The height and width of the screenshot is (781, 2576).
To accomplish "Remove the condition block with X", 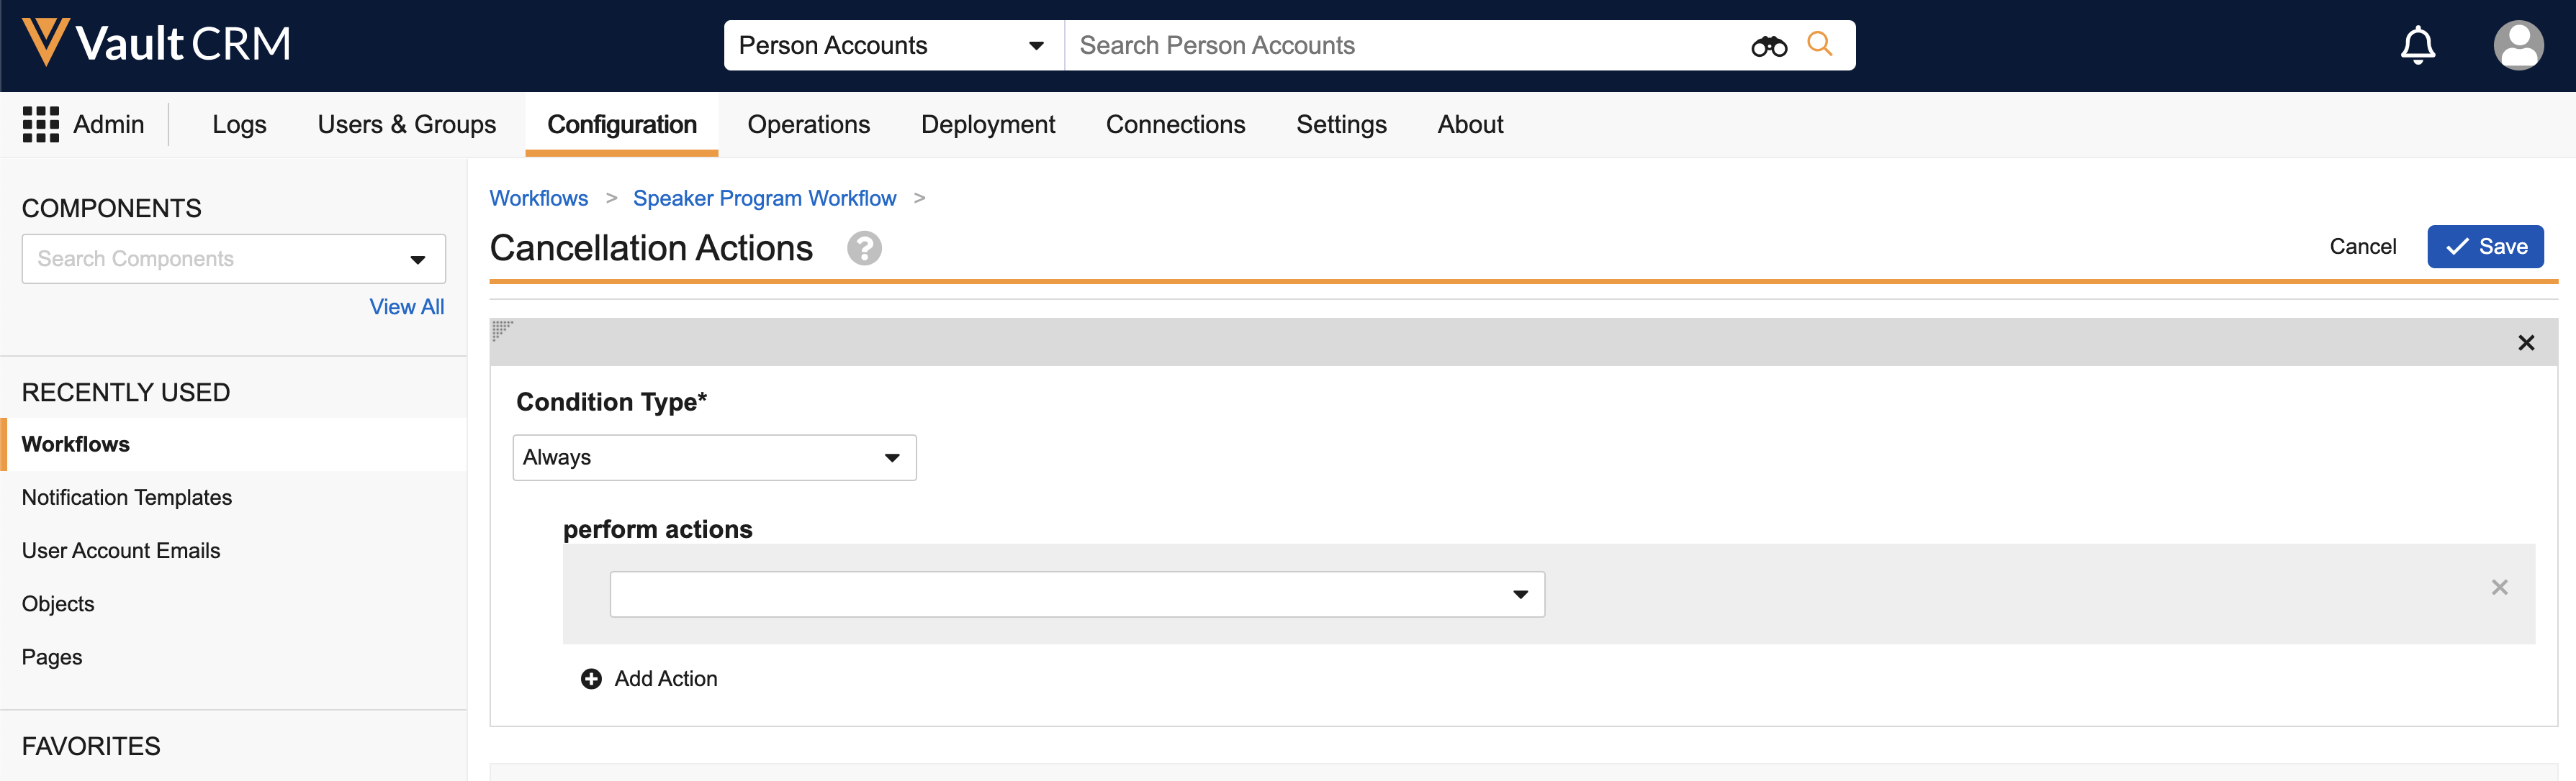I will [x=2525, y=342].
